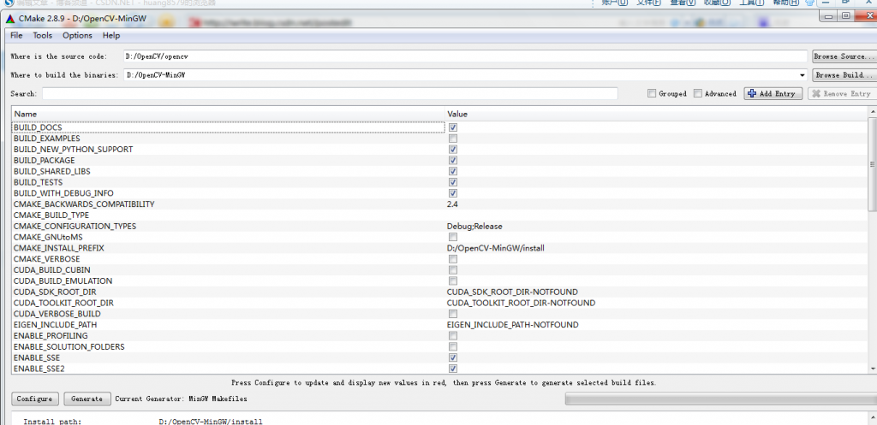Toggle the BUILD_TESTS checkbox
This screenshot has height=425, width=877.
coord(453,183)
